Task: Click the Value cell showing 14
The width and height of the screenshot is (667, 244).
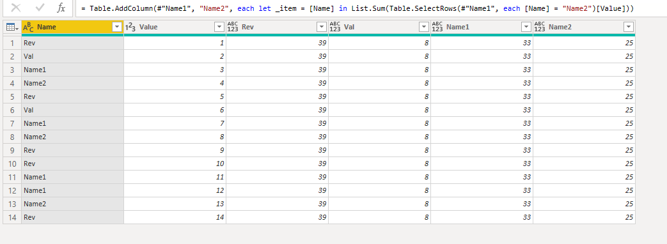Action: point(175,217)
